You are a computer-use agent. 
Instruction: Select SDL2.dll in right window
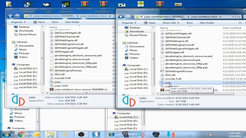(170, 75)
